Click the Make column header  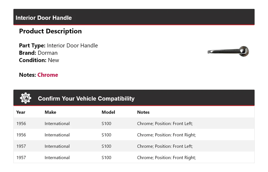click(50, 112)
